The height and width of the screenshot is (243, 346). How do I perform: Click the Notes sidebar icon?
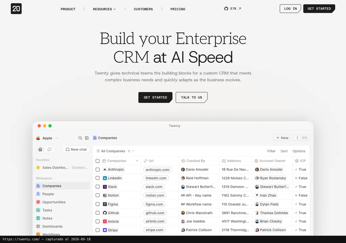pos(38,218)
